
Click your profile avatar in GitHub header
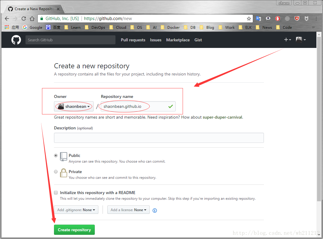pos(299,40)
